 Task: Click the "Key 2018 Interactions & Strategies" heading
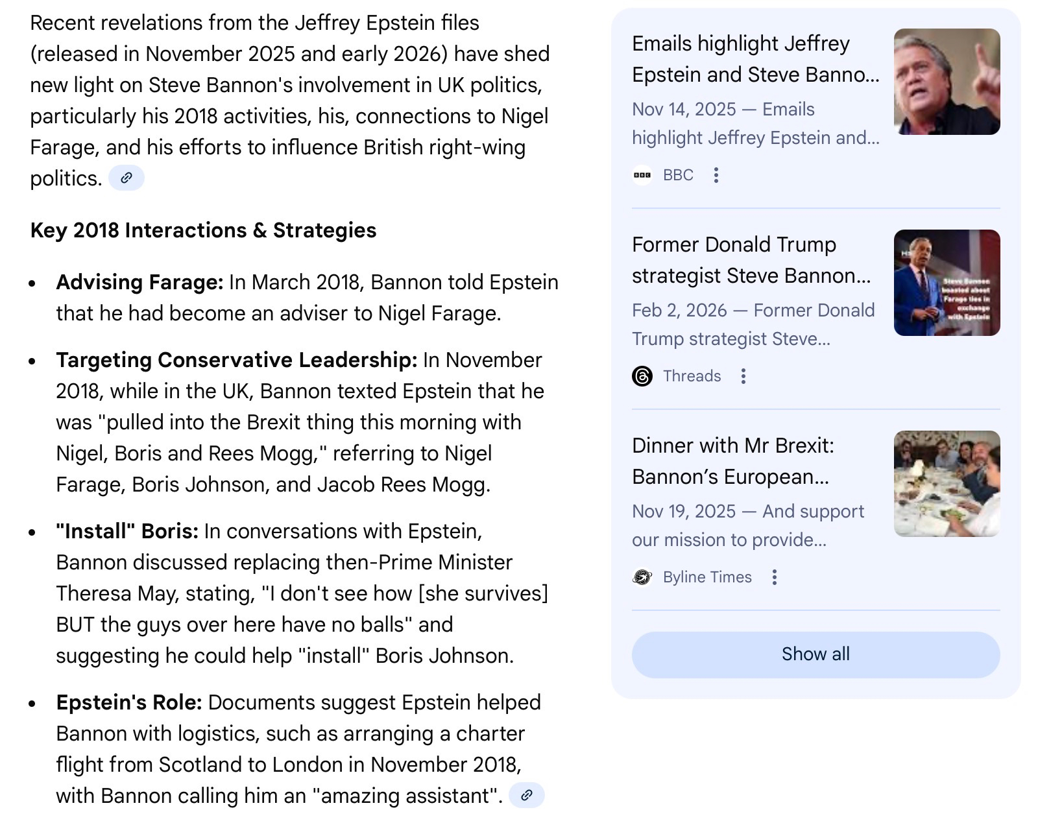click(203, 230)
